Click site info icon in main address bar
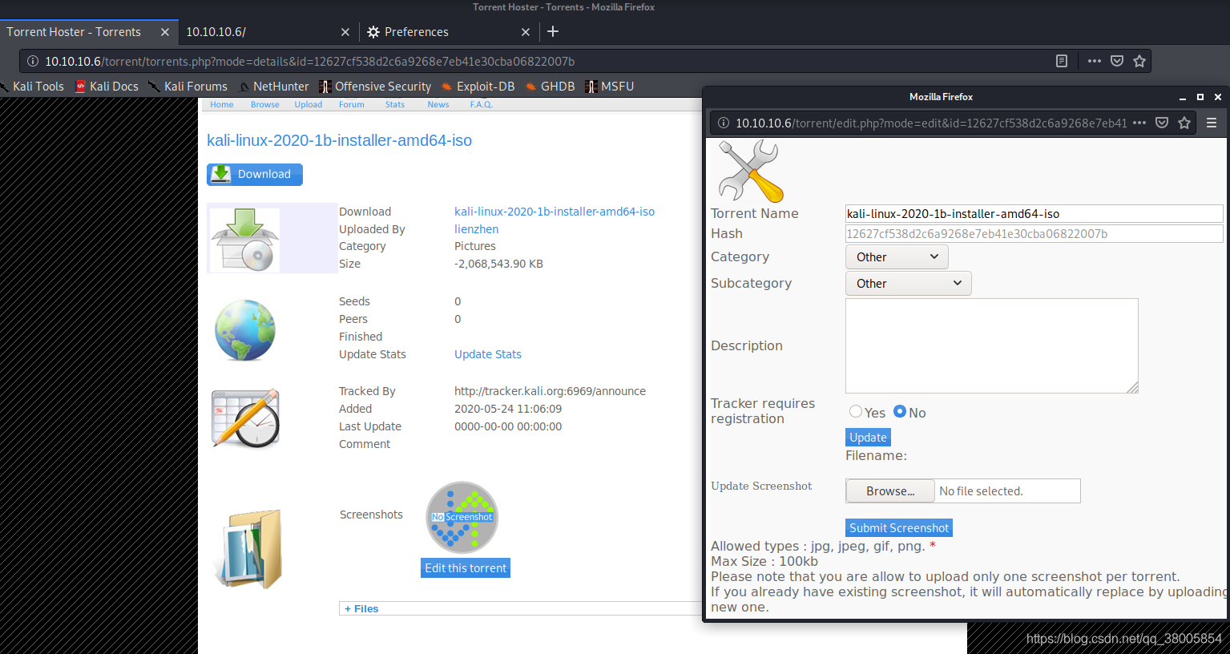This screenshot has width=1230, height=654. click(x=33, y=61)
